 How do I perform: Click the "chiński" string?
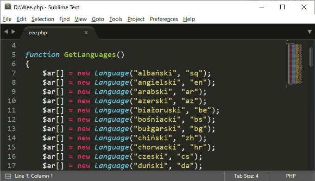(x=153, y=138)
